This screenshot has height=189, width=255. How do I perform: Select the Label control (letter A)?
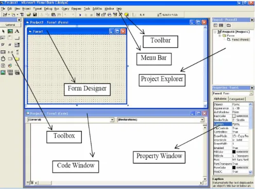pyautogui.click(x=17, y=31)
